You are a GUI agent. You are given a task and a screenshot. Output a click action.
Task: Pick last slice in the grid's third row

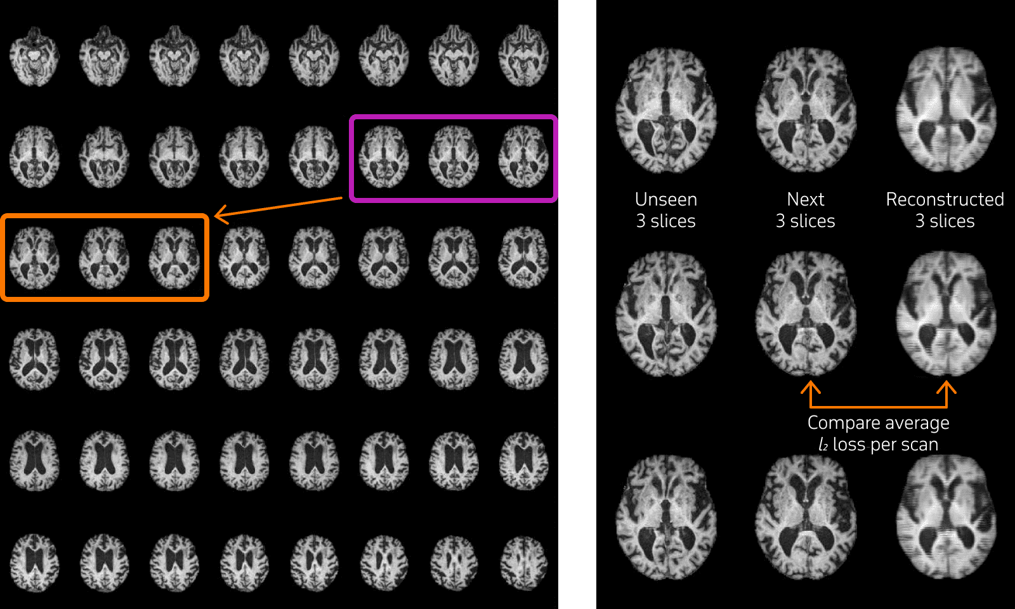(x=523, y=259)
